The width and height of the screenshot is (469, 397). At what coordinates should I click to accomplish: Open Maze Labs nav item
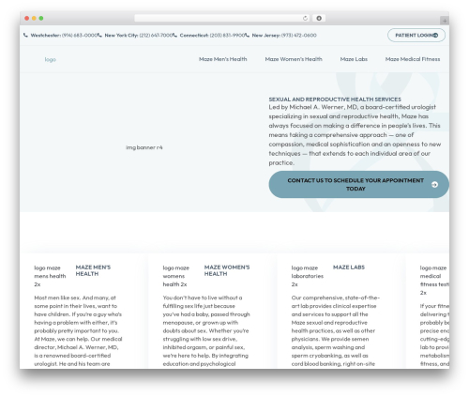354,59
